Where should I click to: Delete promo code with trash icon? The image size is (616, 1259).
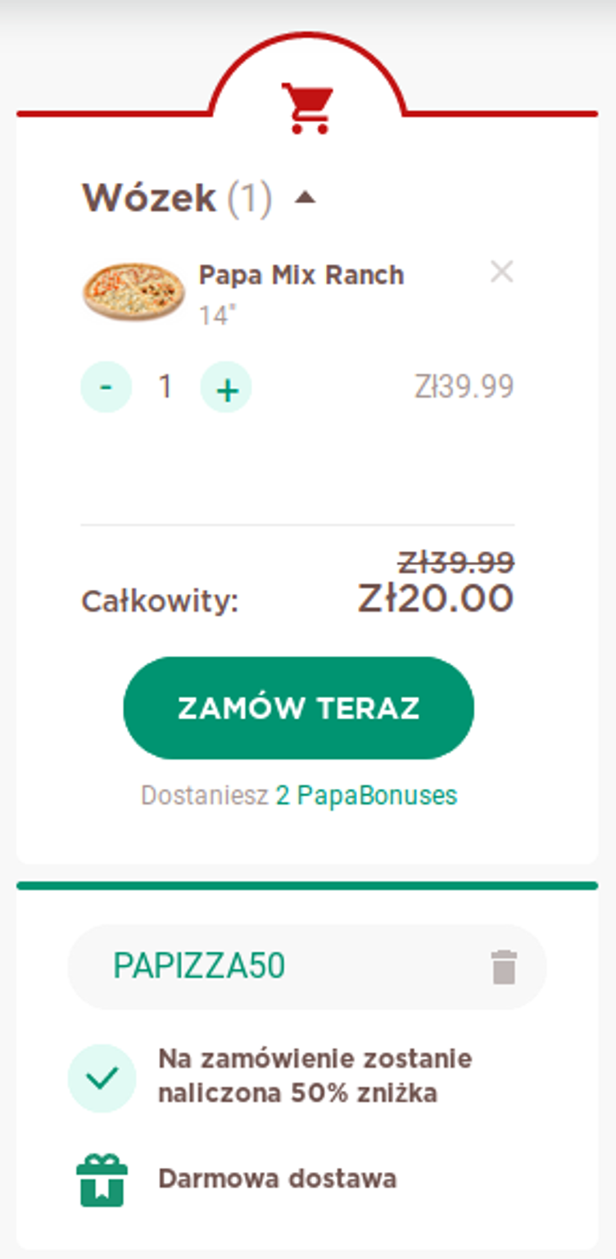click(504, 967)
